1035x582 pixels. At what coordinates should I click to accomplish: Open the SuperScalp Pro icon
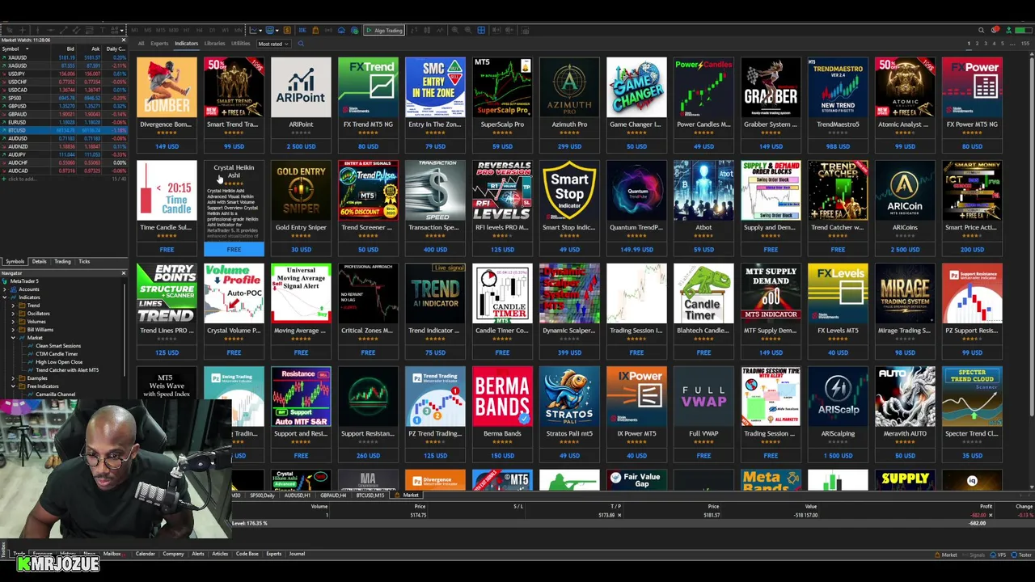502,88
